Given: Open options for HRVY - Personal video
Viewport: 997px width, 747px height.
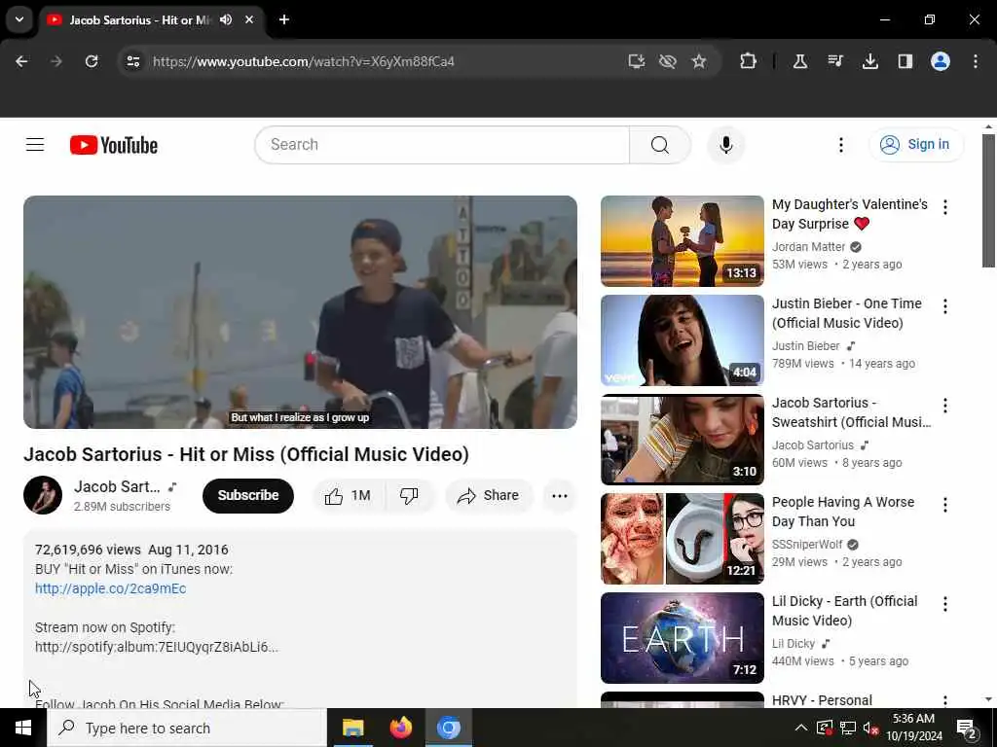Looking at the screenshot, I should 944,700.
